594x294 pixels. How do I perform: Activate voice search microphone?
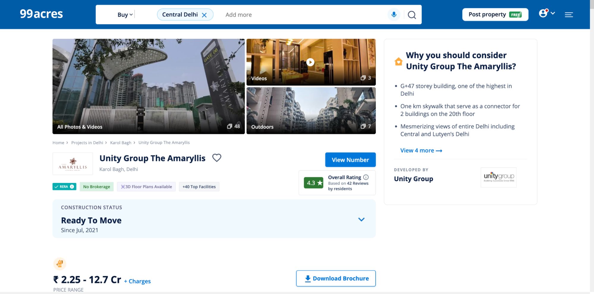[394, 14]
